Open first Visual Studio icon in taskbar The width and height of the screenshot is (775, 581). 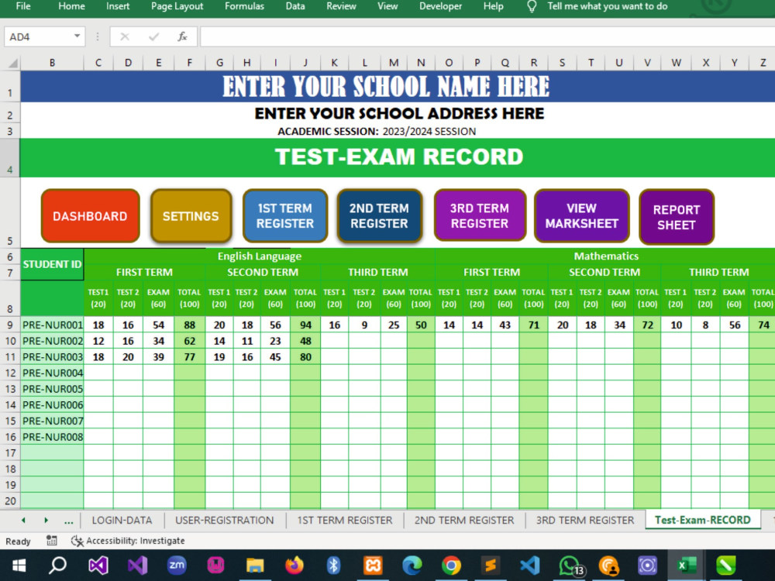pos(98,566)
